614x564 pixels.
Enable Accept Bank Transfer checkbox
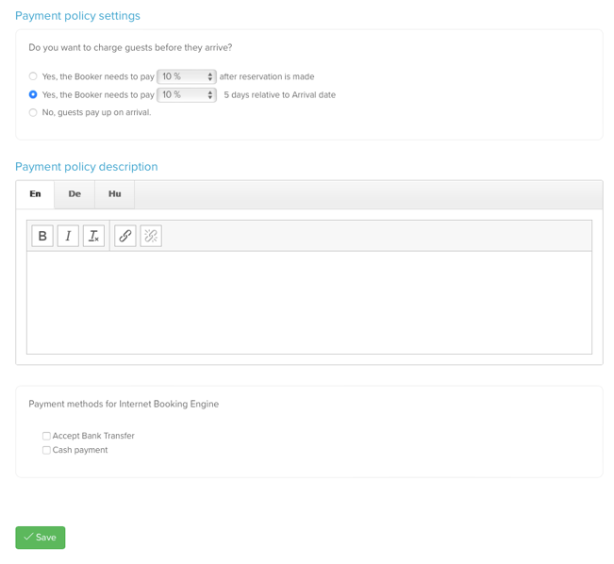(x=46, y=436)
